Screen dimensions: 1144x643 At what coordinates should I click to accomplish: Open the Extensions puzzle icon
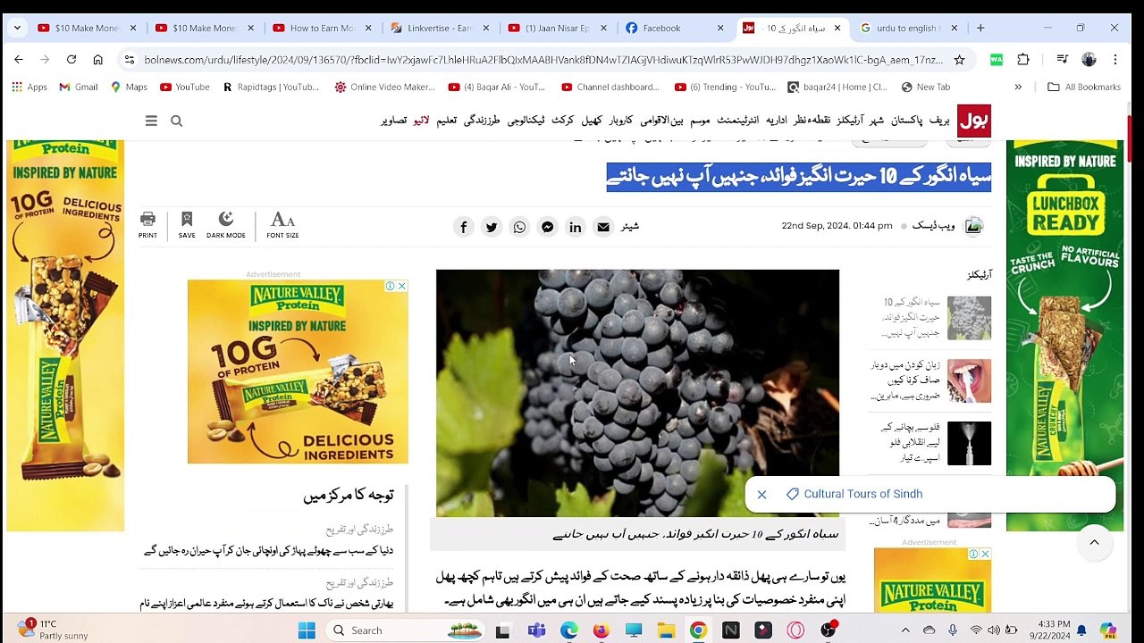(x=1023, y=60)
